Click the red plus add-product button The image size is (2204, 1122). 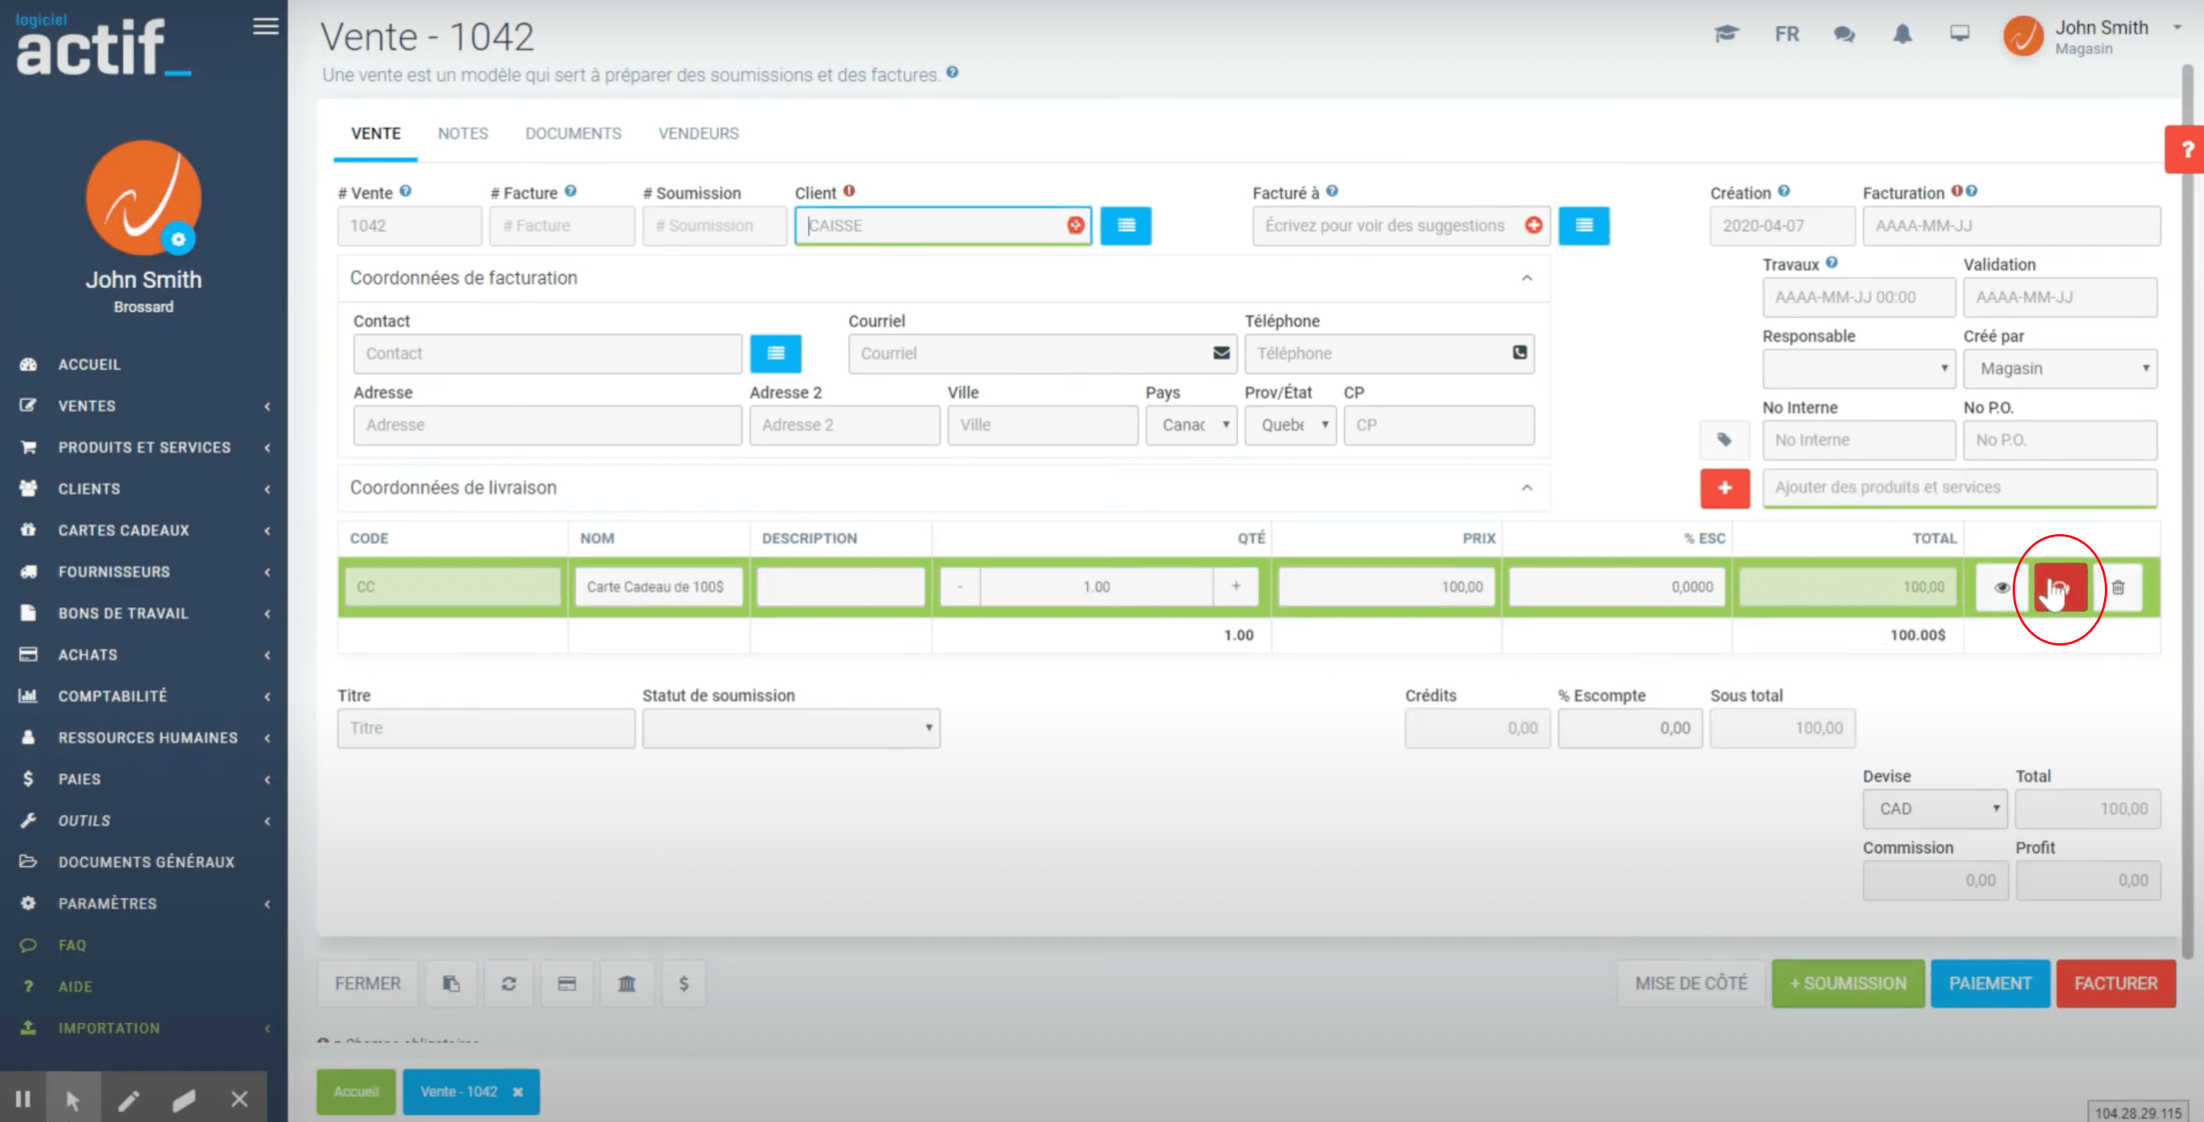(1724, 488)
